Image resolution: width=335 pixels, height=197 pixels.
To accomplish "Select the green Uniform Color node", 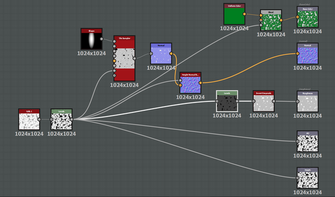I will [234, 14].
